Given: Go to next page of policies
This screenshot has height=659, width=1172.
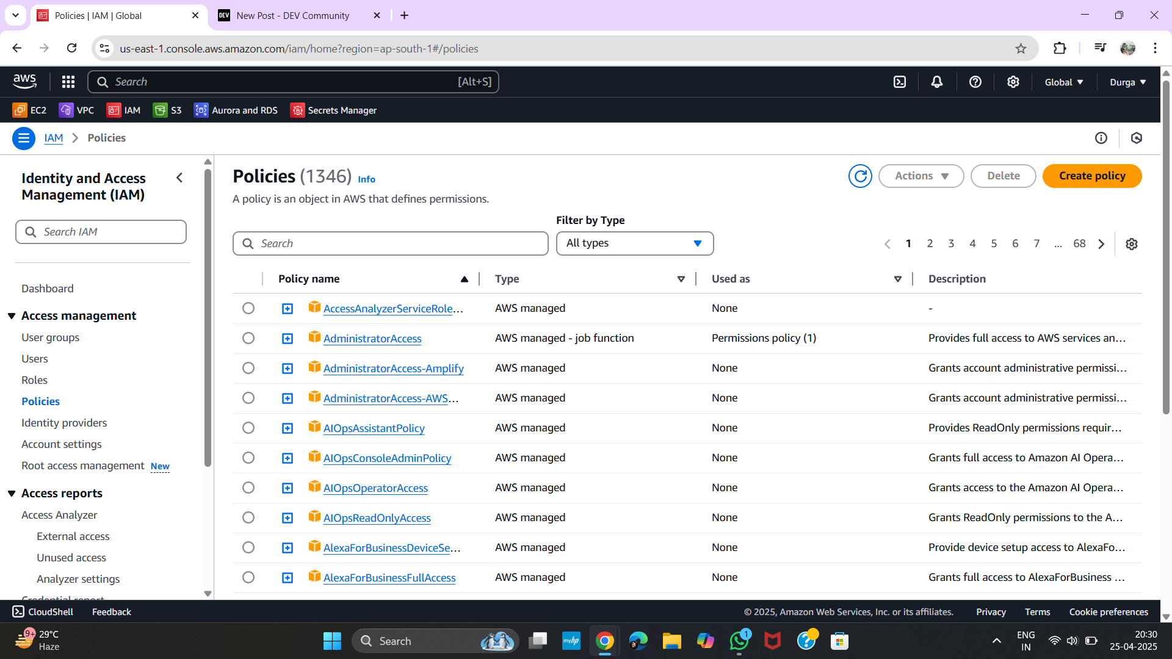Looking at the screenshot, I should 1101,244.
